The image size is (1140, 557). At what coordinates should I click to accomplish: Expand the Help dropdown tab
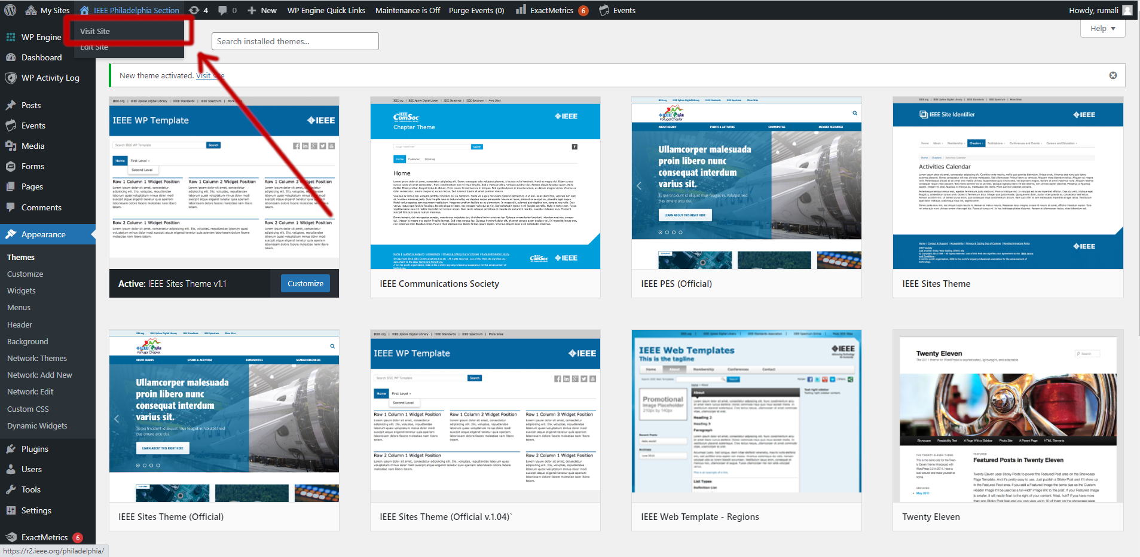tap(1102, 29)
